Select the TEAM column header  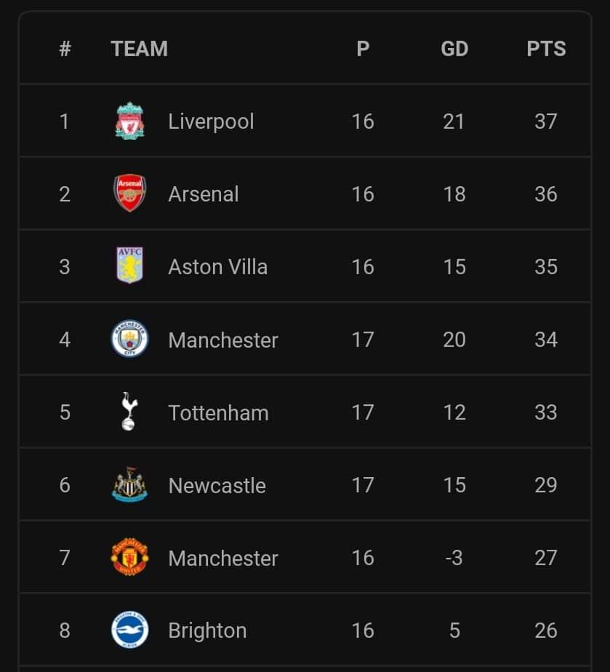(x=139, y=49)
